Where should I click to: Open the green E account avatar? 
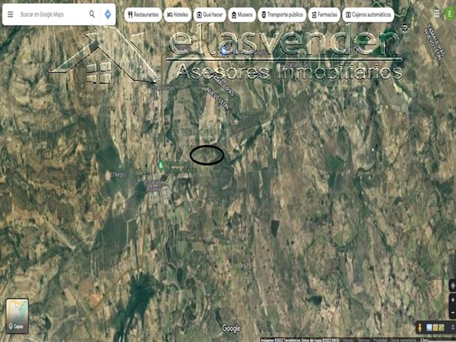pyautogui.click(x=449, y=14)
